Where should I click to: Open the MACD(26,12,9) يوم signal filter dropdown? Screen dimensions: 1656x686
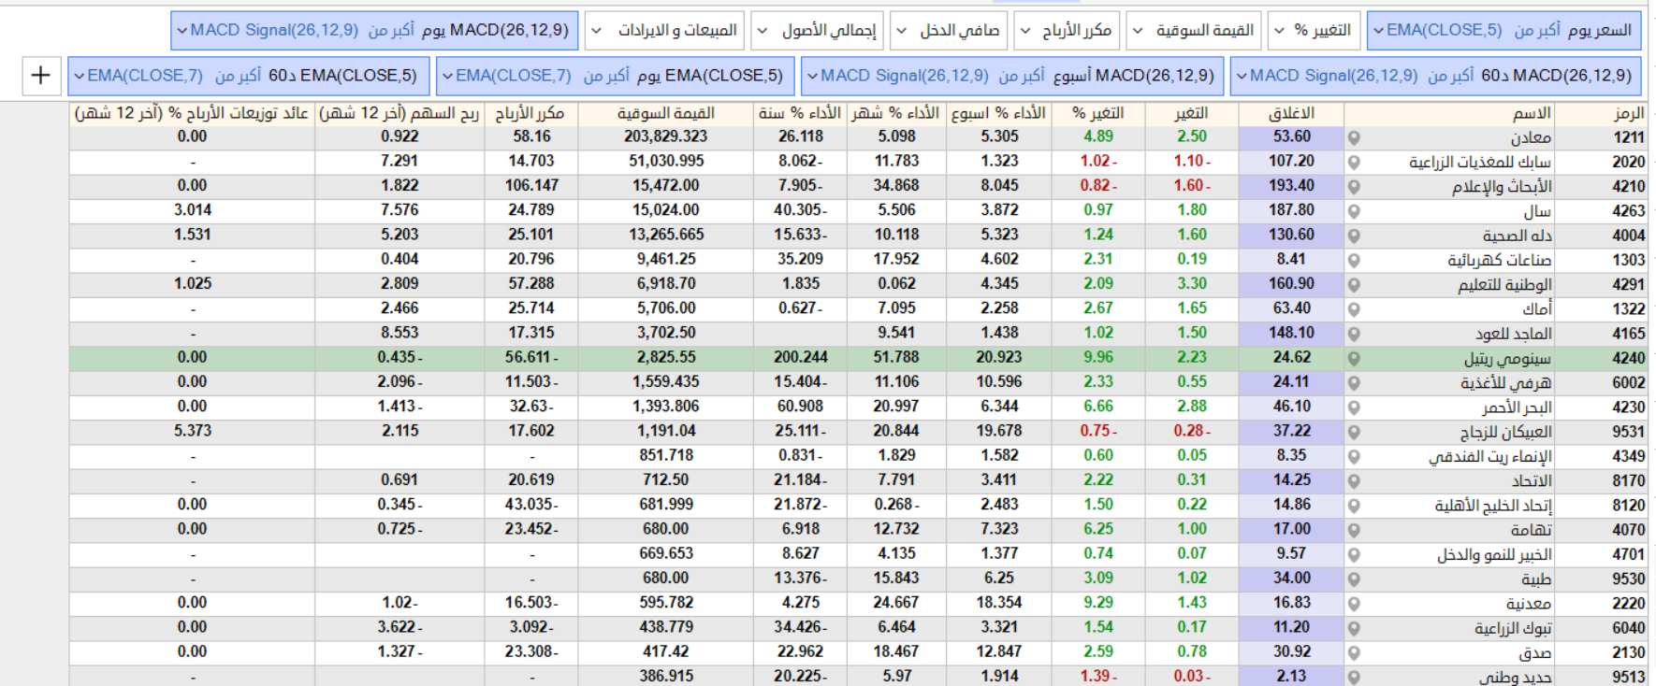click(x=374, y=31)
